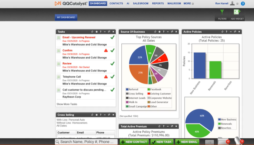
Task: Pop out the Tasks widget
Action: (x=109, y=32)
